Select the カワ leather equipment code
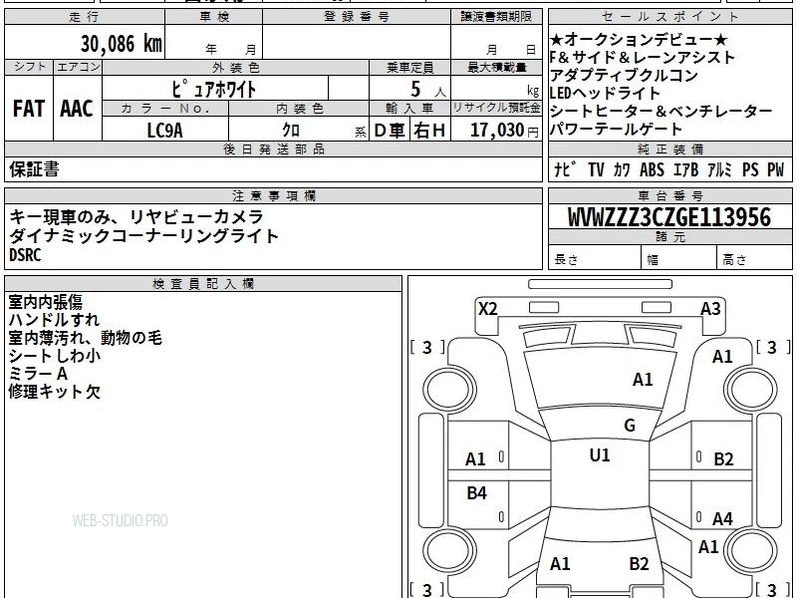Viewport: 797px width, 598px height. [x=622, y=169]
